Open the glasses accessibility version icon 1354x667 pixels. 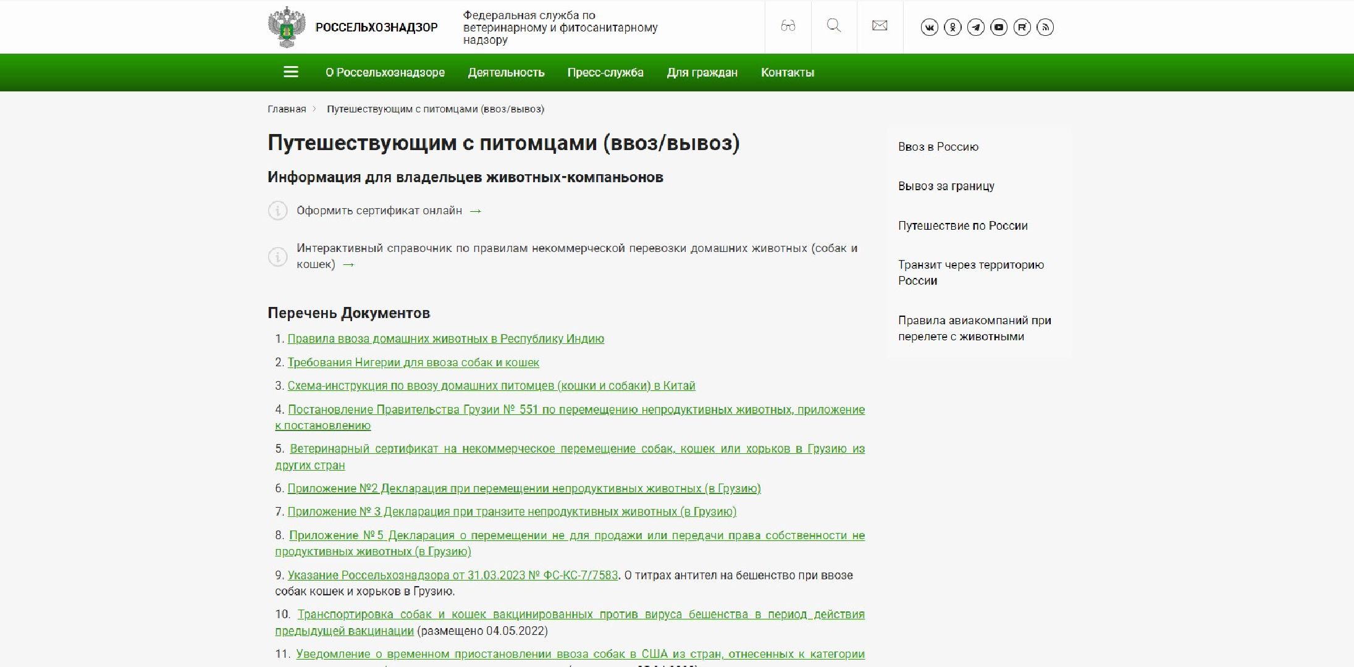tap(788, 26)
